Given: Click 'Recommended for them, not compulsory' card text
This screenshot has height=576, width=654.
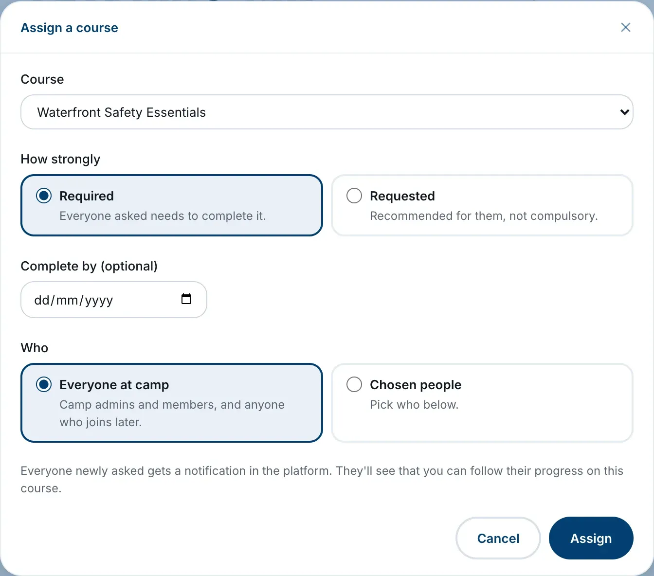Looking at the screenshot, I should point(484,216).
